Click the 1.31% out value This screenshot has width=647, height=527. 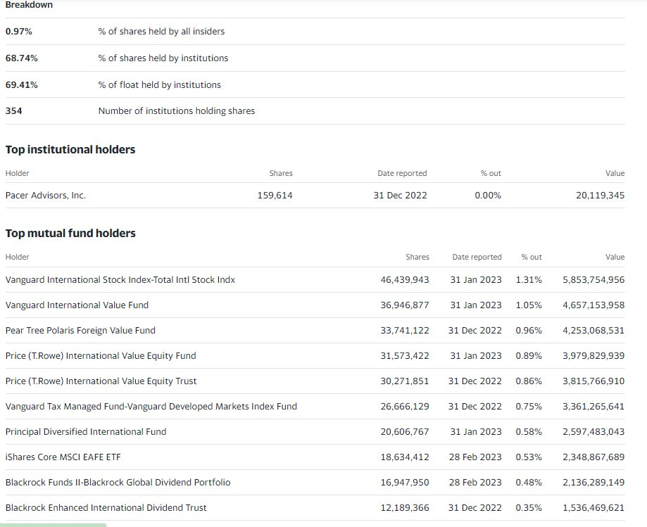pyautogui.click(x=529, y=279)
